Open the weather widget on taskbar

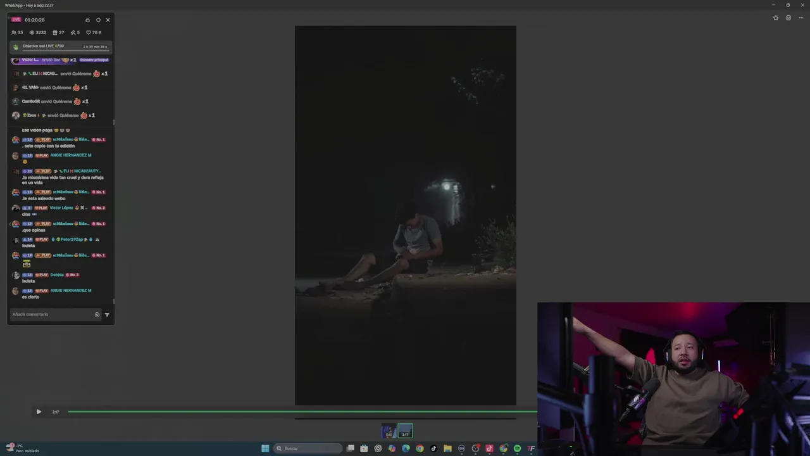tap(23, 448)
